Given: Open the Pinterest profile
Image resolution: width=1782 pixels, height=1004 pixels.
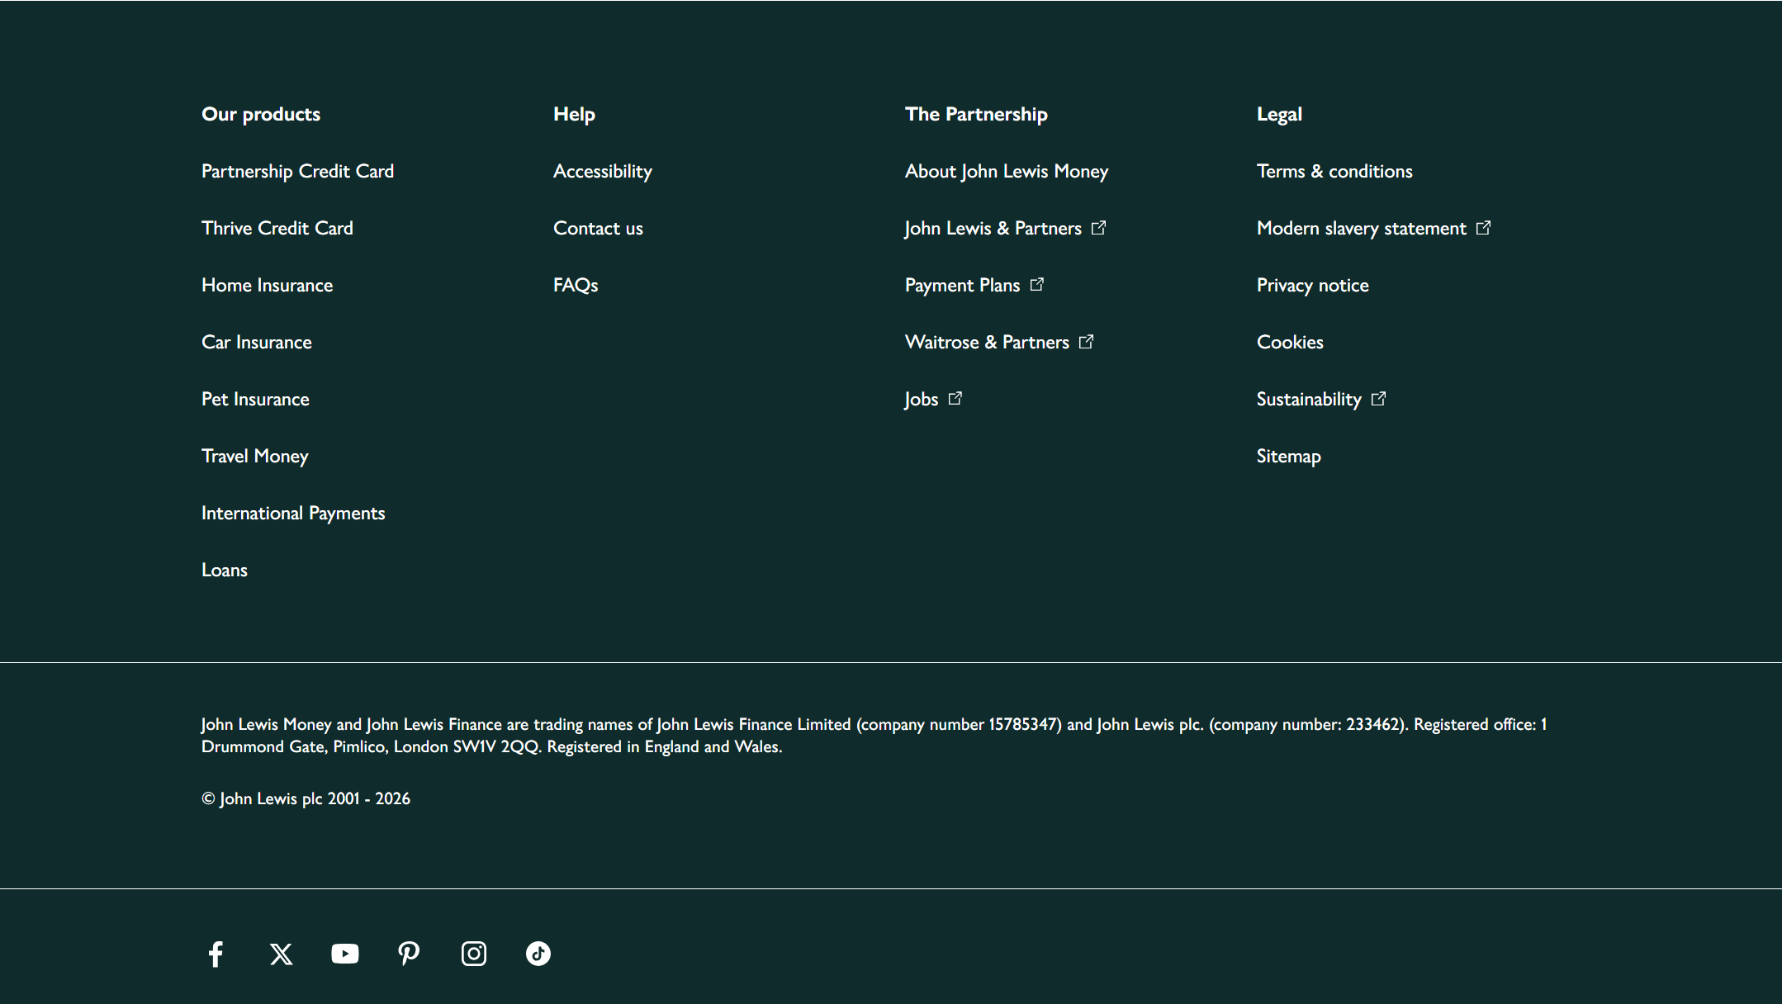Looking at the screenshot, I should [409, 954].
